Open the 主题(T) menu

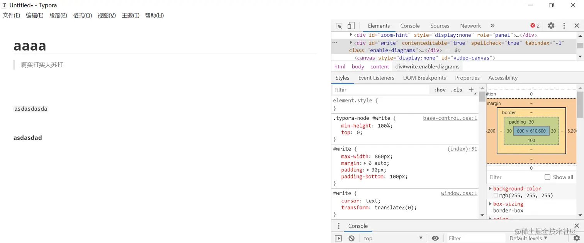[131, 15]
